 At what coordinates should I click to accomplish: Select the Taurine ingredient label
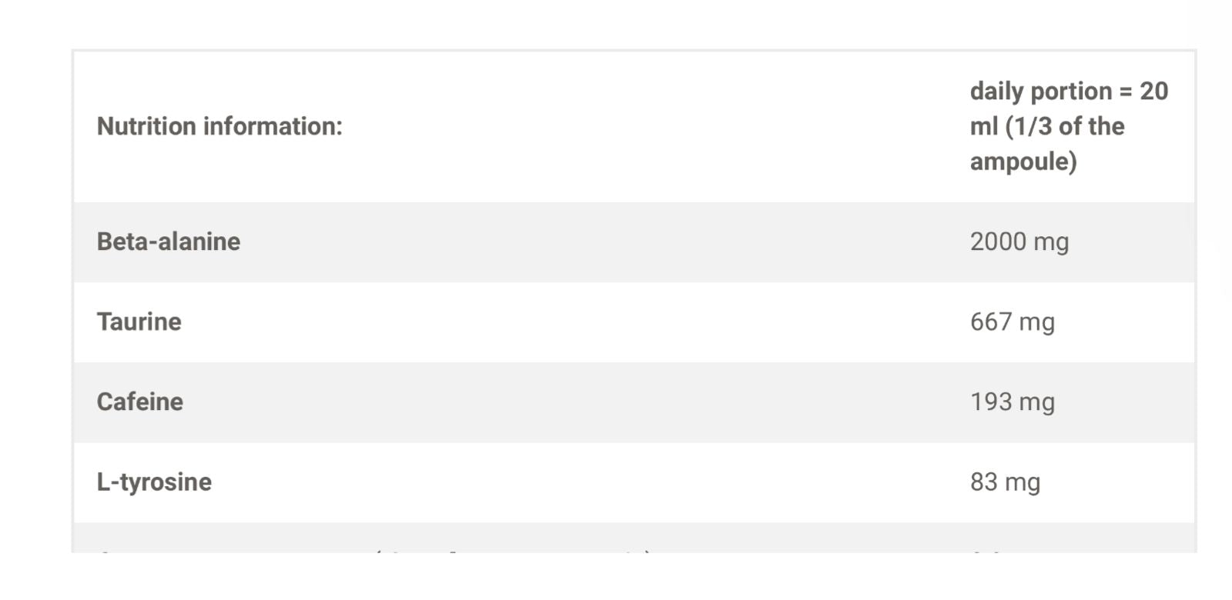click(x=139, y=322)
